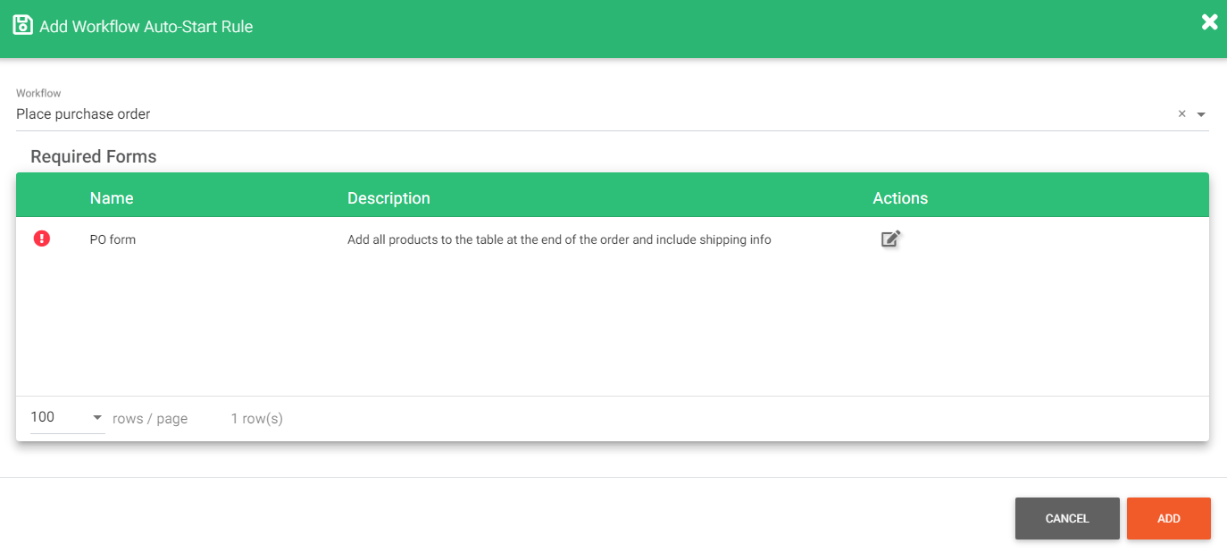The width and height of the screenshot is (1227, 552).
Task: Select the Actions column header
Action: [x=900, y=197]
